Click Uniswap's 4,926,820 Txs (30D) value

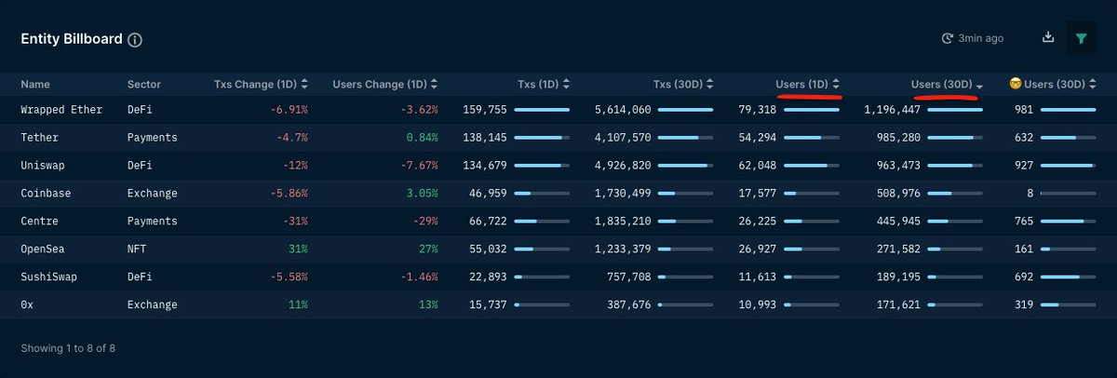[623, 166]
